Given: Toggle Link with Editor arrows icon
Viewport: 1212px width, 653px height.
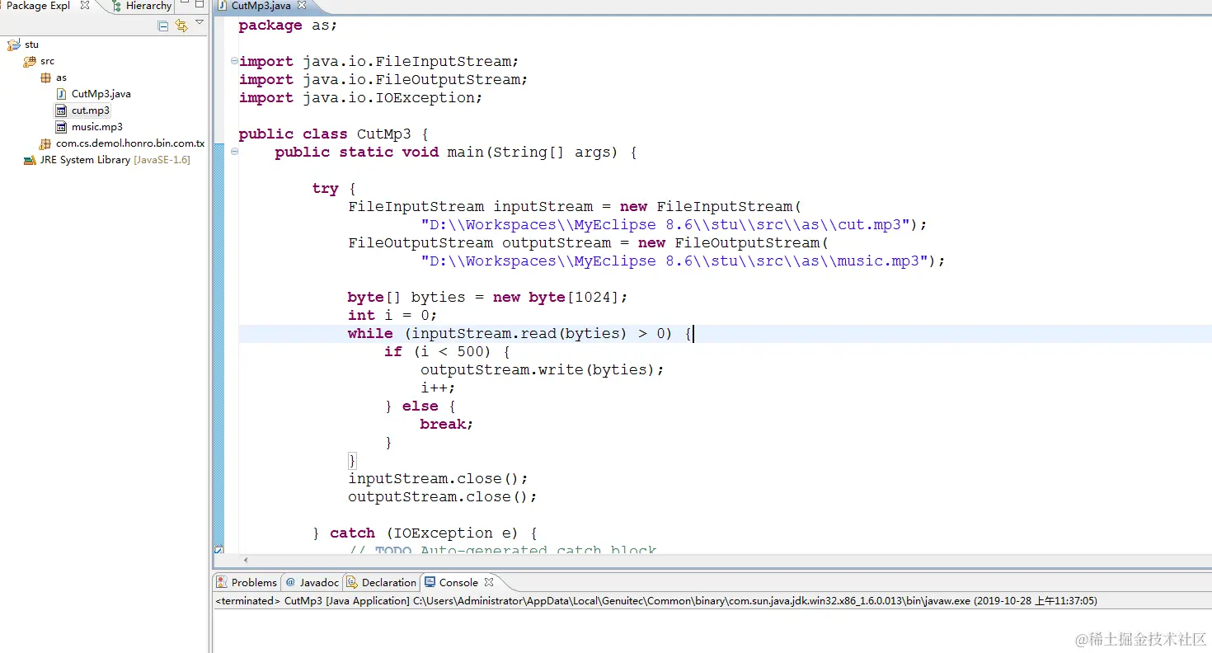Looking at the screenshot, I should [x=181, y=26].
